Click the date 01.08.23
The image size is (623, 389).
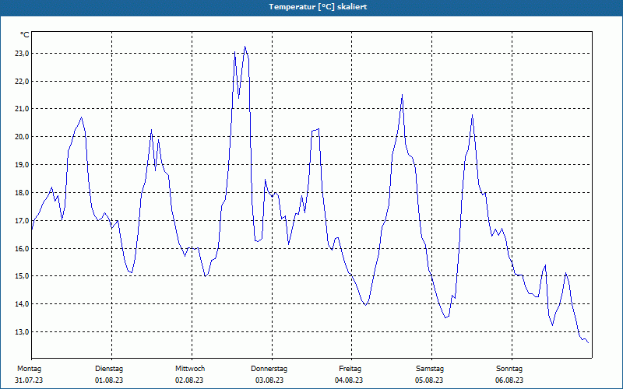[109, 380]
